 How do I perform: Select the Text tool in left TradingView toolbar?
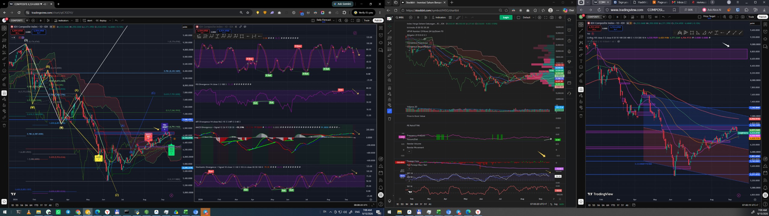[x=4, y=64]
